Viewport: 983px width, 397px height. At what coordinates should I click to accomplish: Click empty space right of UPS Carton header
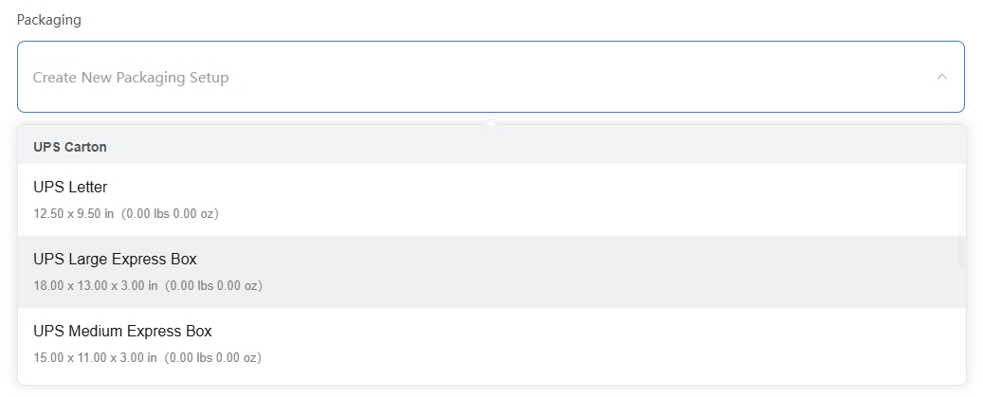coord(569,147)
